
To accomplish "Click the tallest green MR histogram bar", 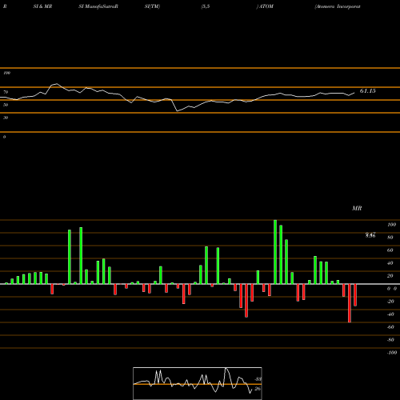I will coord(275,252).
